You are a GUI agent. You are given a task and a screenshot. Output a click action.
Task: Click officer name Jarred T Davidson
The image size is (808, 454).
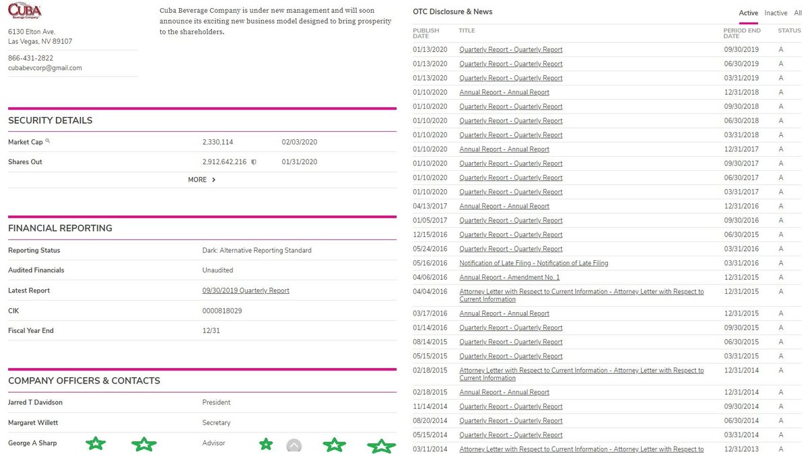click(x=36, y=402)
